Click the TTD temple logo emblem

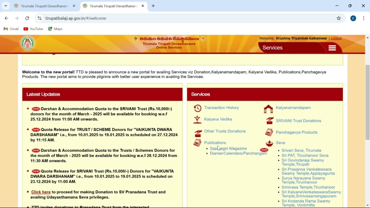click(28, 43)
